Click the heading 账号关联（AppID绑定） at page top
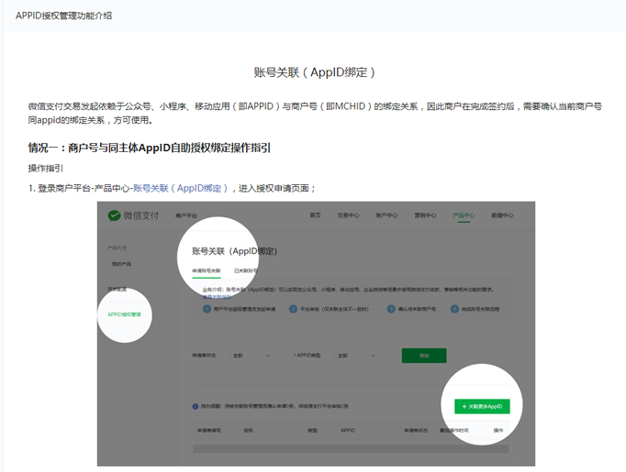 click(x=314, y=72)
